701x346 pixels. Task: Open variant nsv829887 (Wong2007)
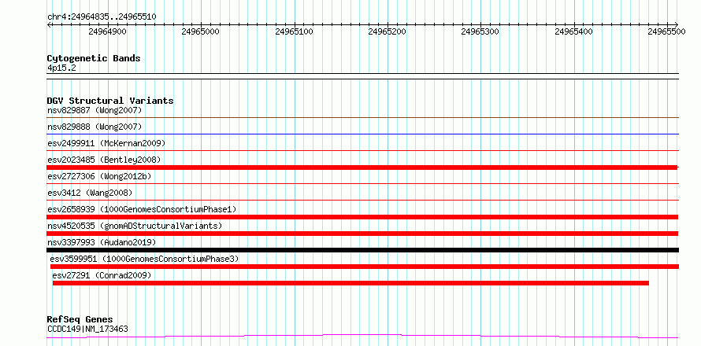(95, 110)
